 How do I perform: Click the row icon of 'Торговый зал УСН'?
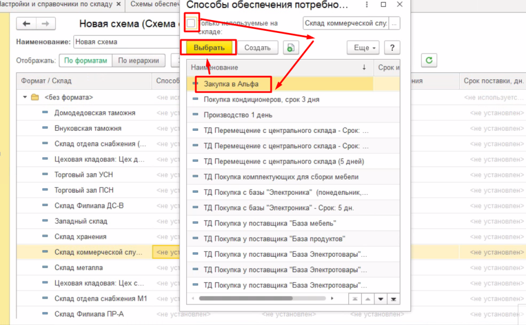45,174
